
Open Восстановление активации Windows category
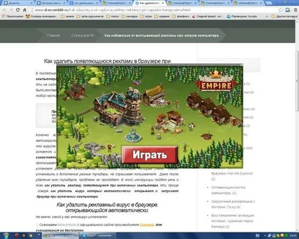pos(233,221)
